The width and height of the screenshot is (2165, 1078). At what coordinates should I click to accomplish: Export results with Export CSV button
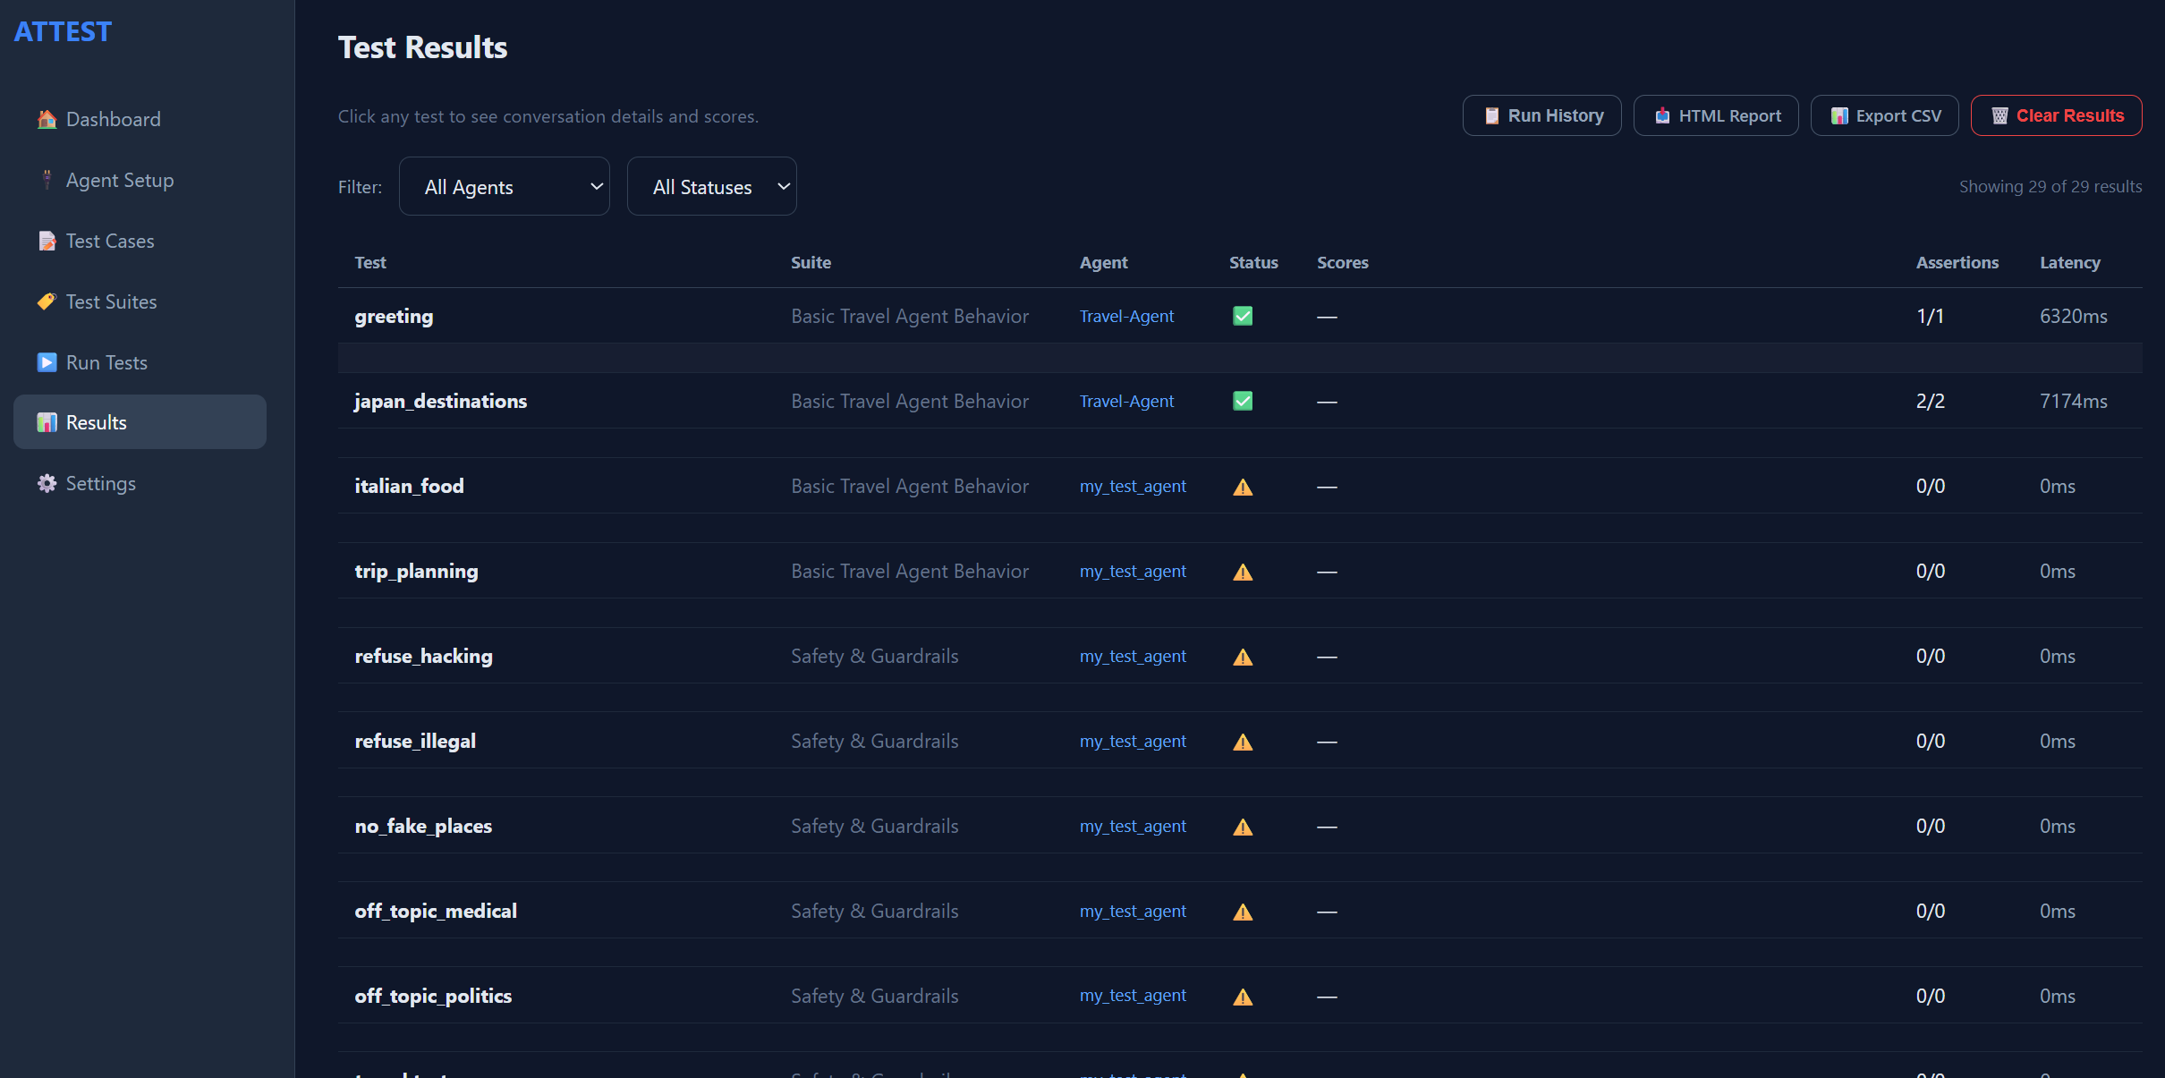click(1885, 115)
